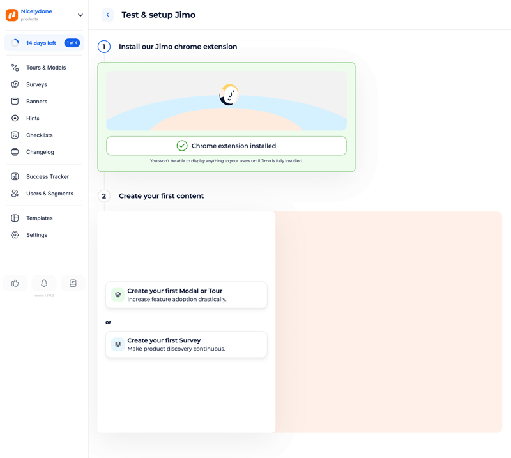
Task: Open the Checklists icon
Action: coord(14,135)
